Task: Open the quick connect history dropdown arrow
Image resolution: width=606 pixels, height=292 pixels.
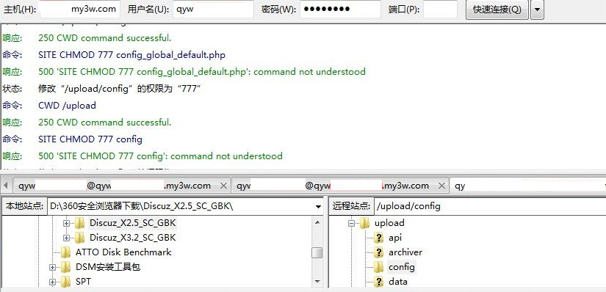Action: click(537, 10)
